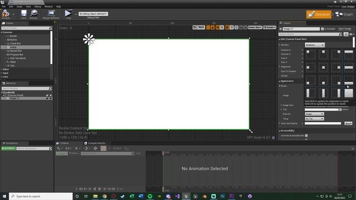The image size is (356, 200).
Task: Open the Draw As dropdown
Action: tap(314, 114)
